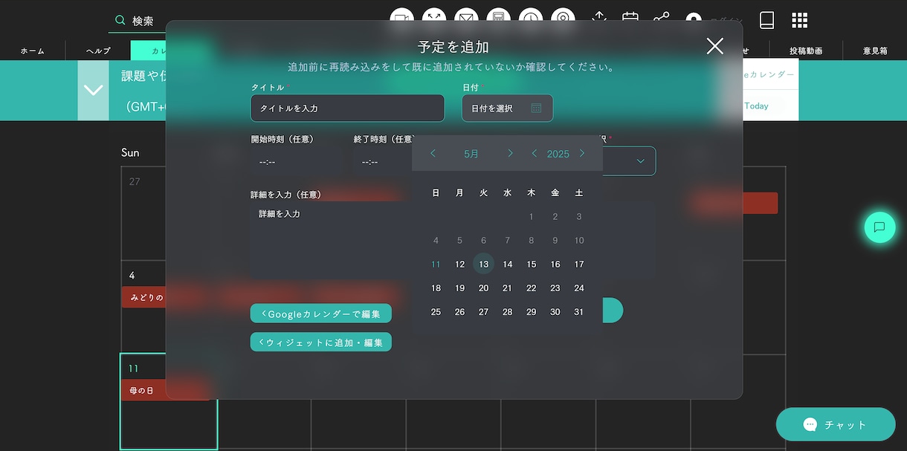Click the share network icon

pyautogui.click(x=662, y=19)
